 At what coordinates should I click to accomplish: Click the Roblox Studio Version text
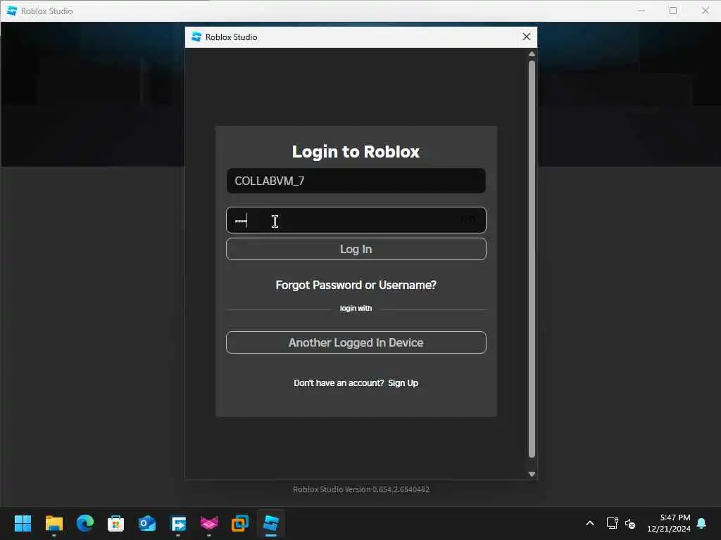coord(361,489)
